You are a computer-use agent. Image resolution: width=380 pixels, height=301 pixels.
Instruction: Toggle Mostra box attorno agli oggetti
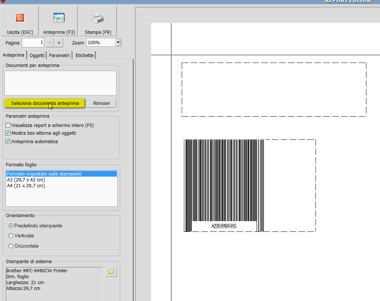pos(8,133)
